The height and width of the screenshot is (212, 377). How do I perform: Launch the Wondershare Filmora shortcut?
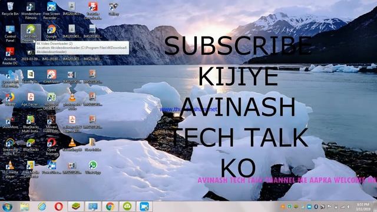click(x=31, y=11)
